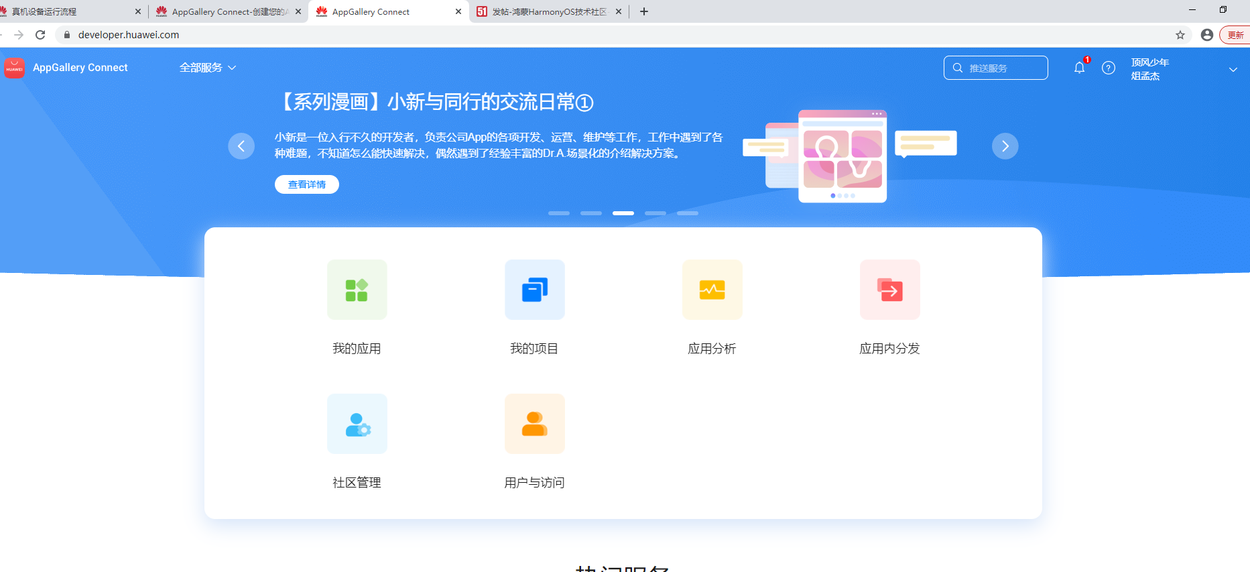Switch to AppGallery Connect-创建您的 tab

point(228,11)
